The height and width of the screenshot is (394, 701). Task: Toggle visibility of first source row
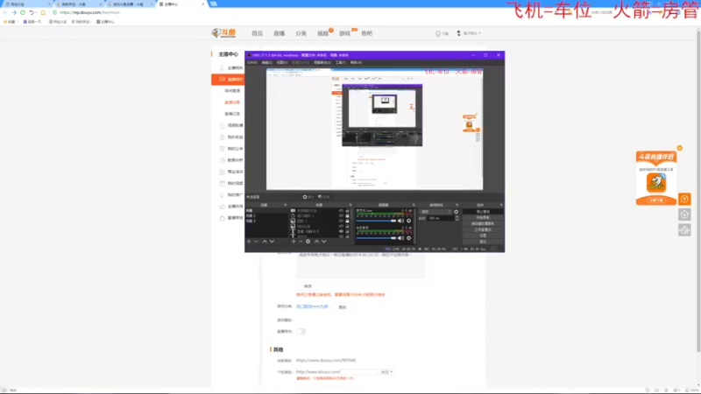coord(341,210)
